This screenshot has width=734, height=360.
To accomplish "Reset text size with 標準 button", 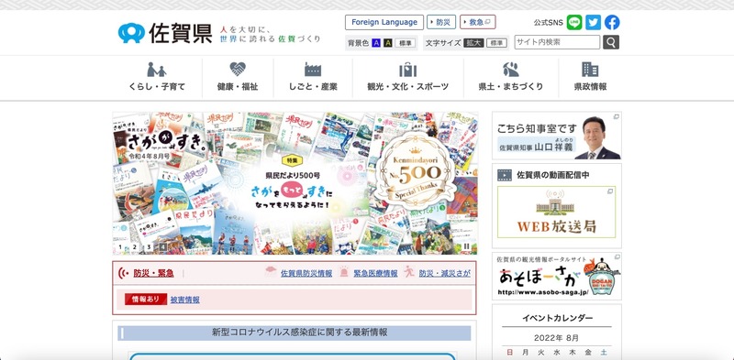I will point(496,43).
